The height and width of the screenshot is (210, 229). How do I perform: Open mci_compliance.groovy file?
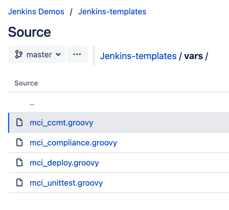73,143
